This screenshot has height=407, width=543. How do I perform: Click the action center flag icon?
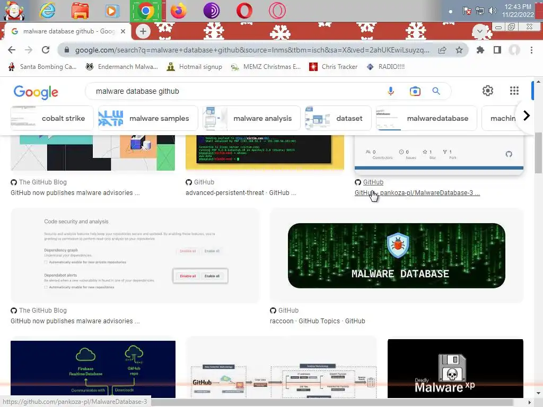click(x=467, y=11)
